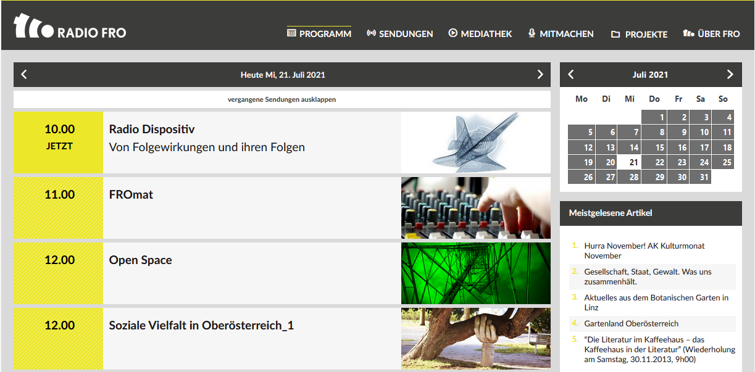The image size is (755, 372).
Task: Select day 18 in the calendar
Action: (x=723, y=147)
